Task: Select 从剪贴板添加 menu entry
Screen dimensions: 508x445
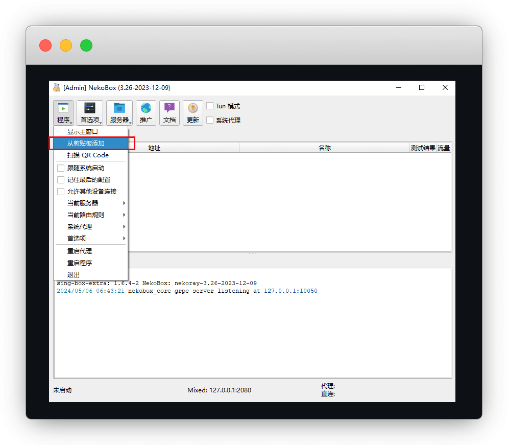Action: click(x=86, y=144)
